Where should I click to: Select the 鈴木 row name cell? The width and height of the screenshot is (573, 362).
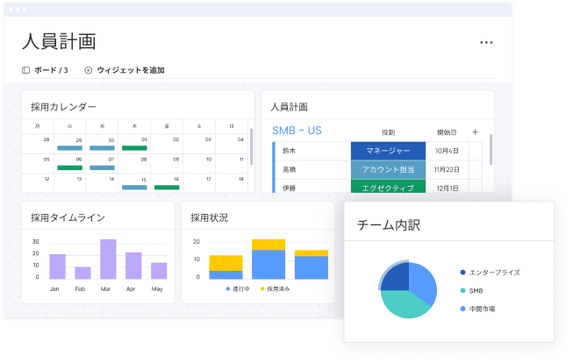[x=290, y=151]
